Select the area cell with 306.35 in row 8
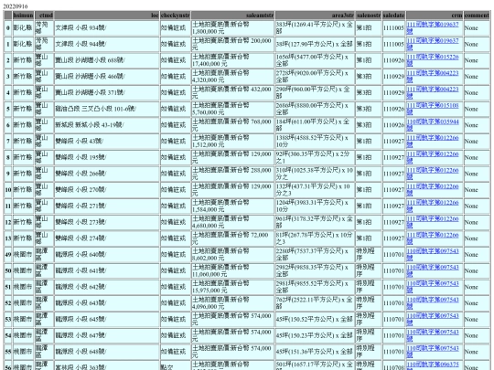Viewport: 494px width, 370px height. (315, 157)
